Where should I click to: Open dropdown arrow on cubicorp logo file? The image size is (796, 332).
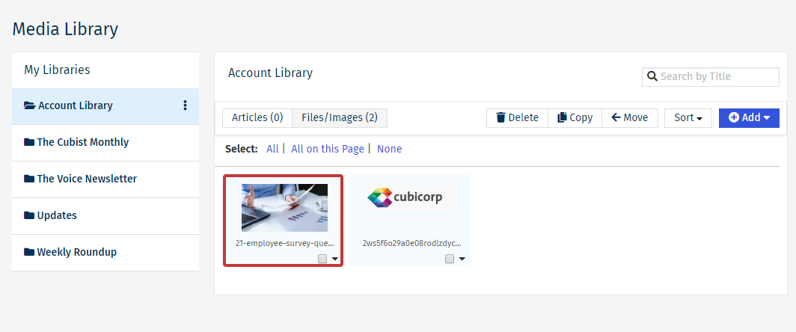click(x=462, y=259)
